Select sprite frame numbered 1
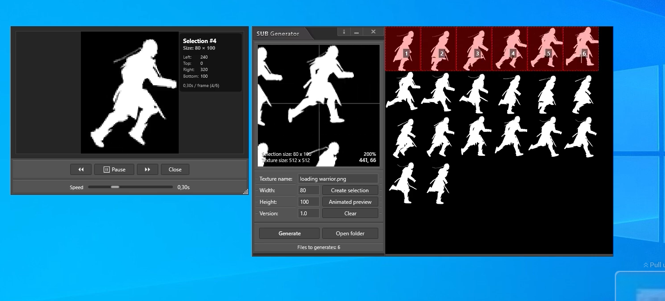Image resolution: width=665 pixels, height=301 pixels. click(403, 49)
